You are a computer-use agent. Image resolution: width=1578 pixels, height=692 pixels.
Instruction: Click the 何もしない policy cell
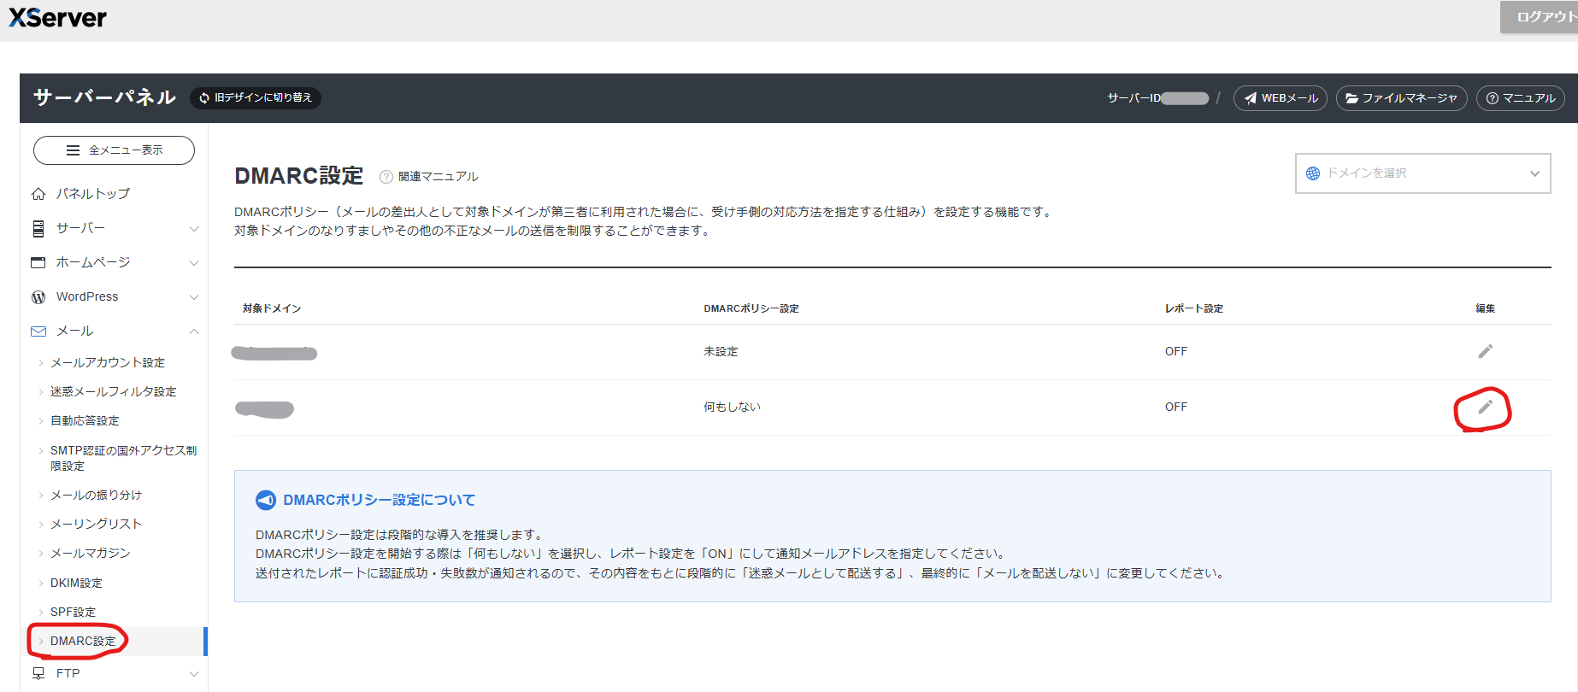(732, 407)
